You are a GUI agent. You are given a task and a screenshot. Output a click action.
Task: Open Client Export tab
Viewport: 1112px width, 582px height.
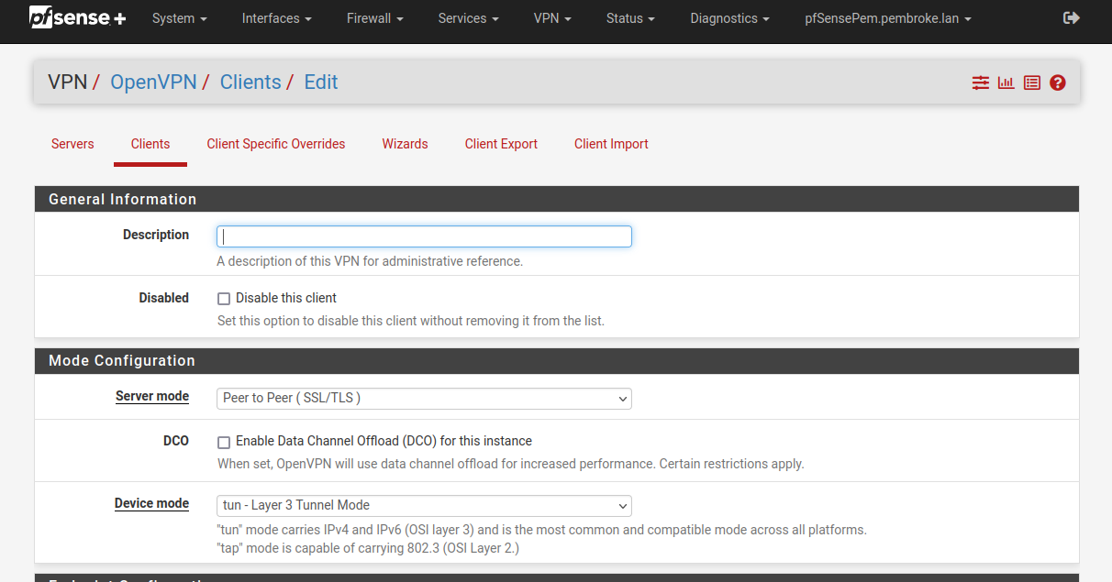(501, 144)
